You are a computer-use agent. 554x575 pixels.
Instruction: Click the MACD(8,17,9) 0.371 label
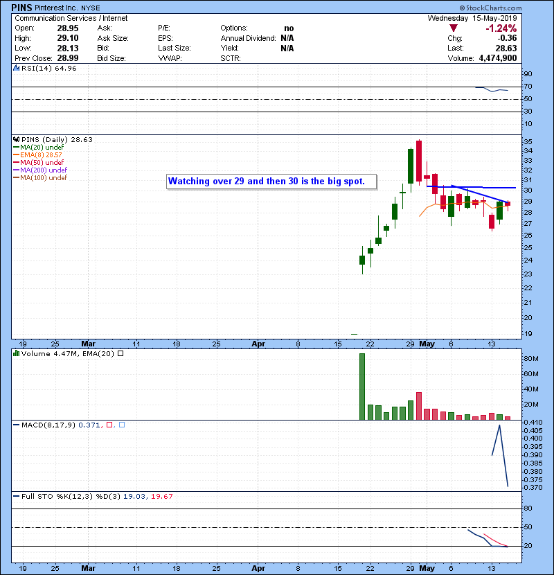point(60,425)
